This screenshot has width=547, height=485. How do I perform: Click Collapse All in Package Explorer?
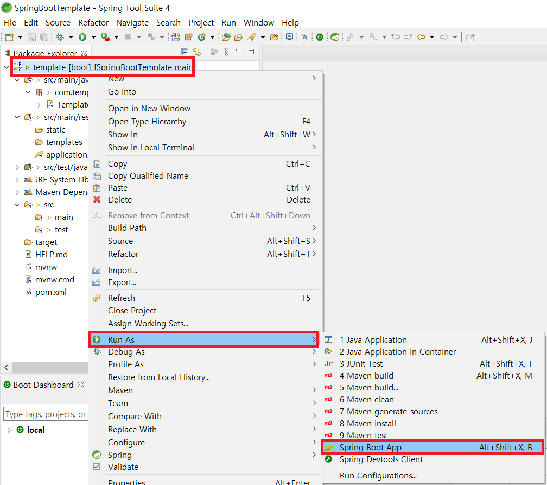pos(185,52)
